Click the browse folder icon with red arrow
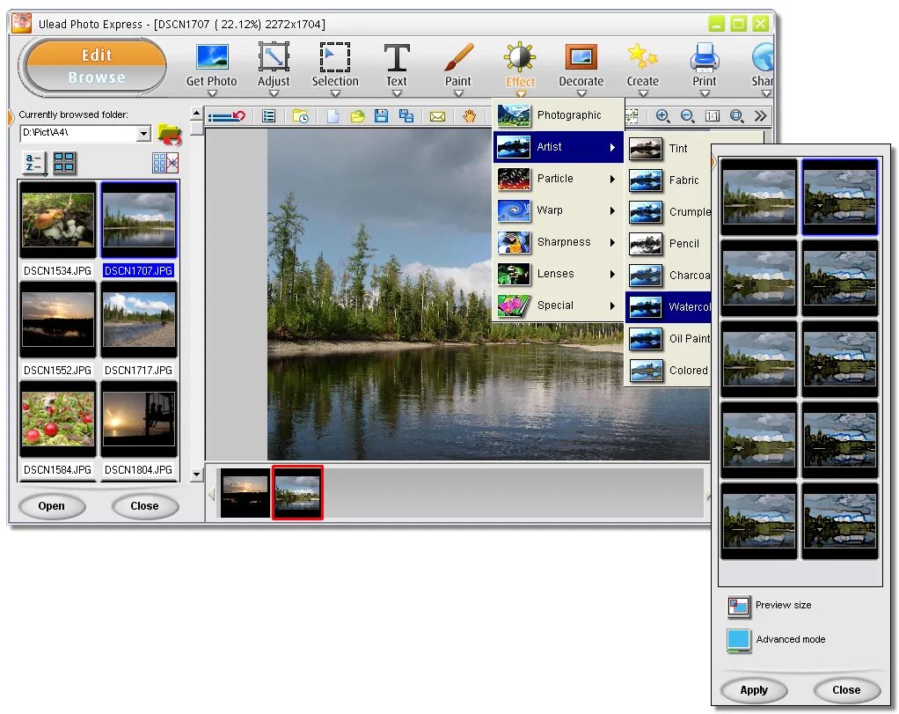 (169, 135)
